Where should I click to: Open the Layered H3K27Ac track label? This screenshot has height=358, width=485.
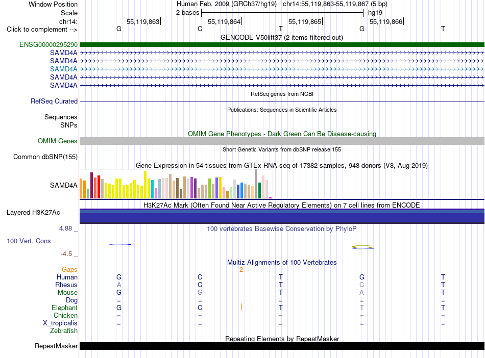33,212
